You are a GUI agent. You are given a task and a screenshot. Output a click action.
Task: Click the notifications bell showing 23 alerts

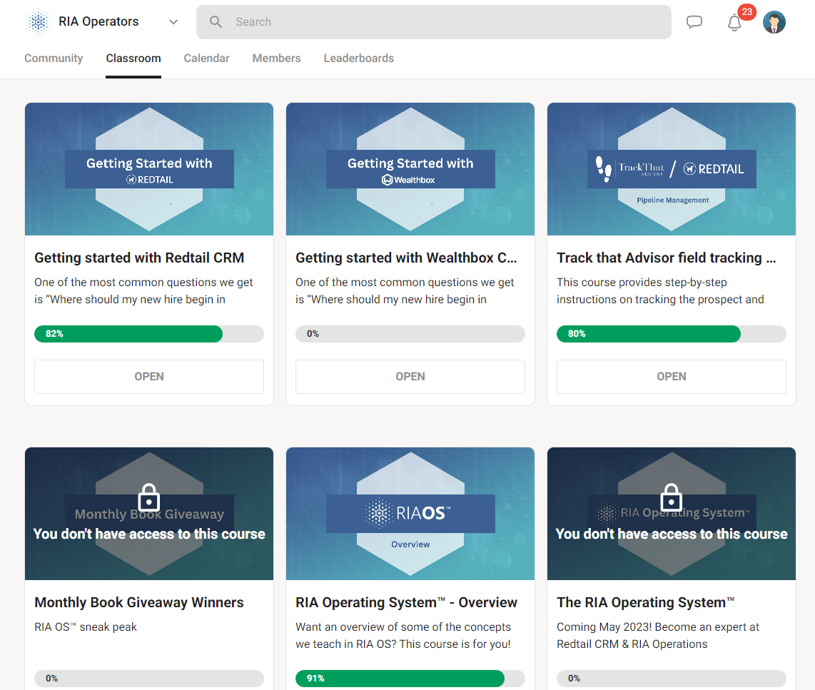(x=734, y=23)
